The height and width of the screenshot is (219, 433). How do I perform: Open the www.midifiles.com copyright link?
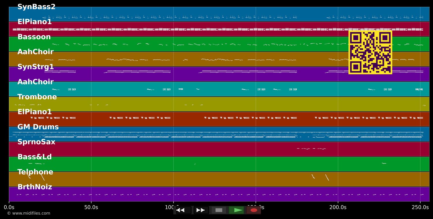pyautogui.click(x=29, y=213)
